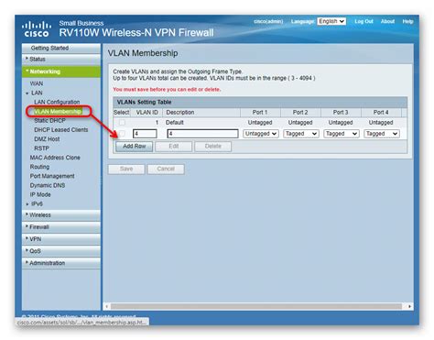The width and height of the screenshot is (434, 340).
Task: Open MAC Address Clone page
Action: click(x=55, y=158)
